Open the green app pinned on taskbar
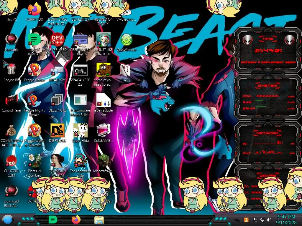 tap(53, 220)
